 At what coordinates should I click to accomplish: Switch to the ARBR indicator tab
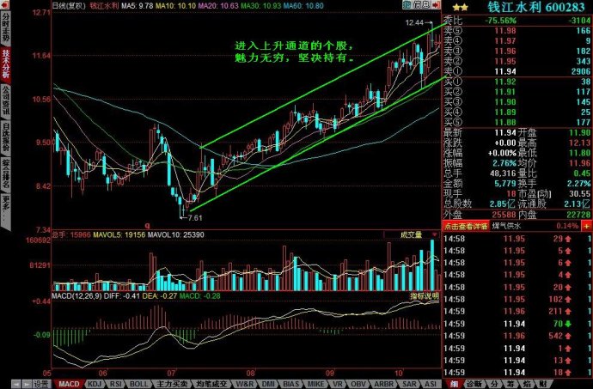click(x=383, y=385)
